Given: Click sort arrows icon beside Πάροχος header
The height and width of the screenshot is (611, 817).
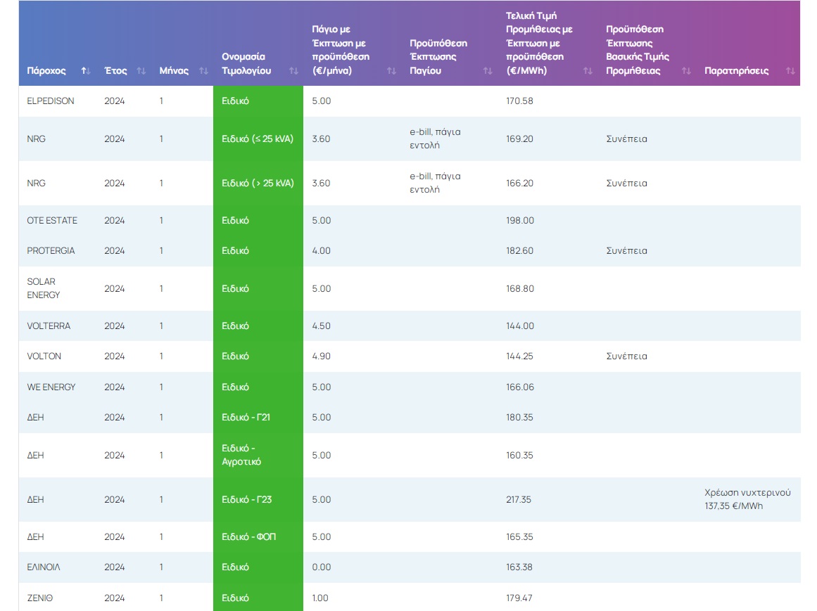Looking at the screenshot, I should coord(86,71).
